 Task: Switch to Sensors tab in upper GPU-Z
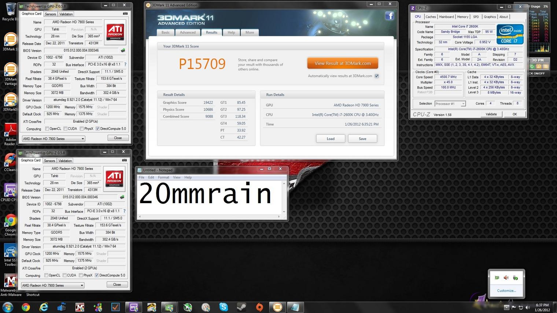(51, 14)
